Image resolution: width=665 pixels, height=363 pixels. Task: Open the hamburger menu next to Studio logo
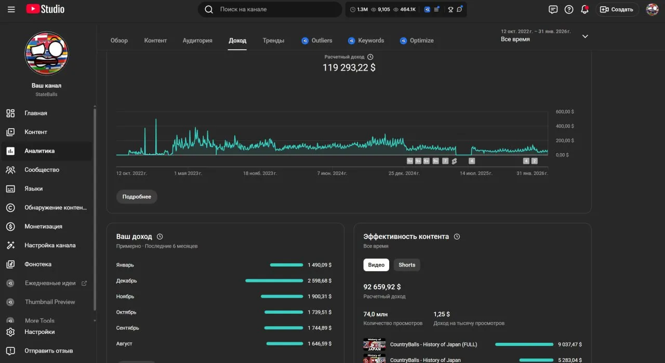pyautogui.click(x=11, y=9)
